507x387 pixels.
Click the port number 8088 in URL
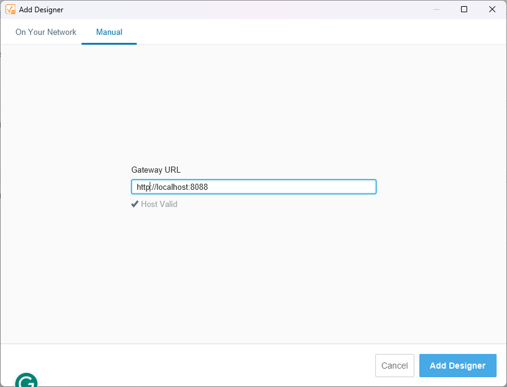[199, 187]
